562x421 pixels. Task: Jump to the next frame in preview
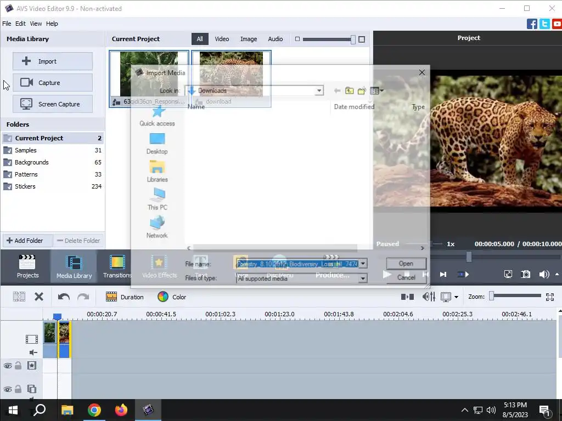[443, 274]
